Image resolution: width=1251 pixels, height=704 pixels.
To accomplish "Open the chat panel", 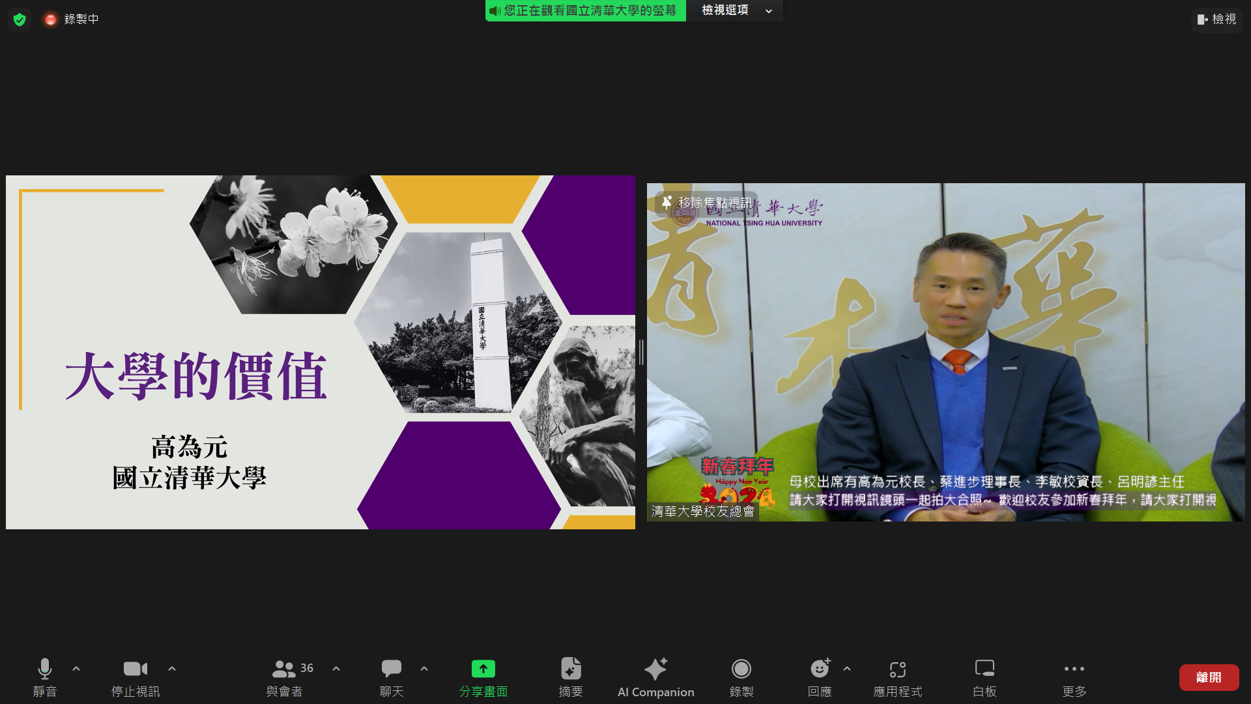I will pyautogui.click(x=392, y=677).
